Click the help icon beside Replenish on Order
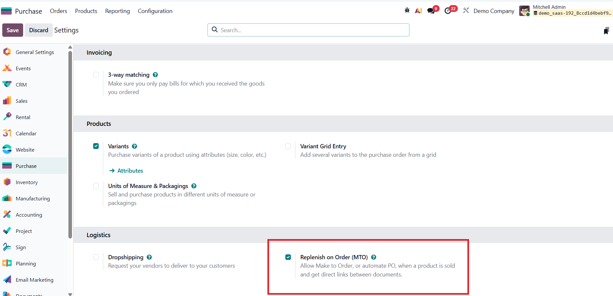 pos(374,257)
